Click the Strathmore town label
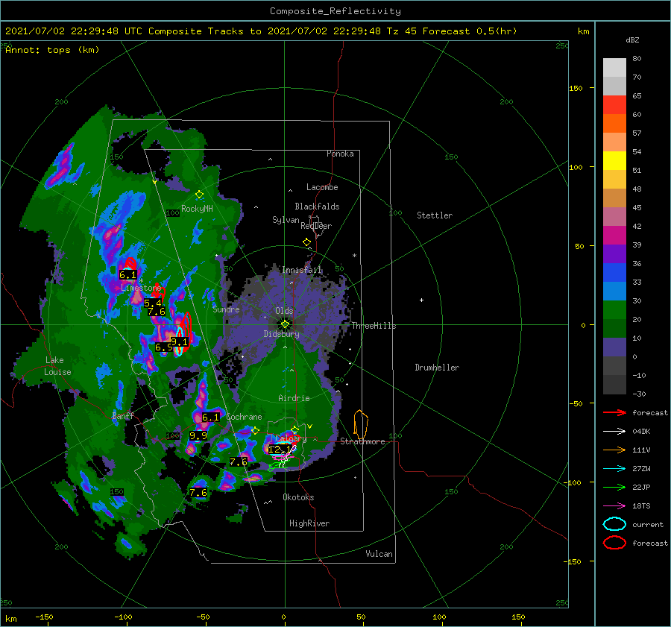Screen dimensions: 671x627 tap(362, 441)
